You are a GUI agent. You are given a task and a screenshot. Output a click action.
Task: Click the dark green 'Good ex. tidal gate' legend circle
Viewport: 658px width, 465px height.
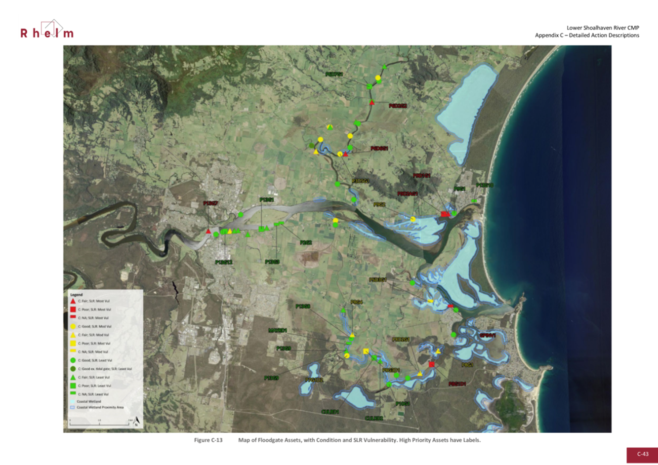click(73, 369)
